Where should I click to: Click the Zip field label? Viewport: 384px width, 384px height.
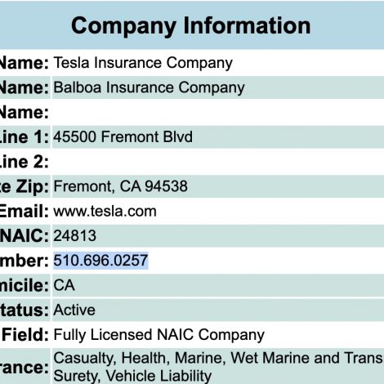point(24,186)
